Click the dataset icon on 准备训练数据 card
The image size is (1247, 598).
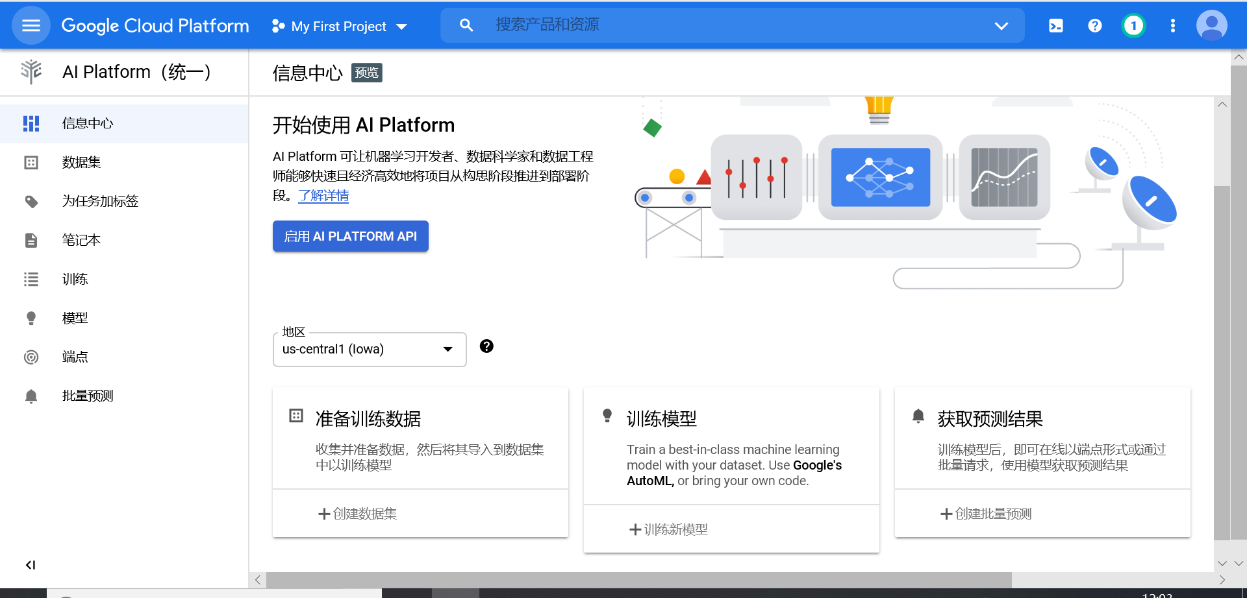[x=296, y=416]
